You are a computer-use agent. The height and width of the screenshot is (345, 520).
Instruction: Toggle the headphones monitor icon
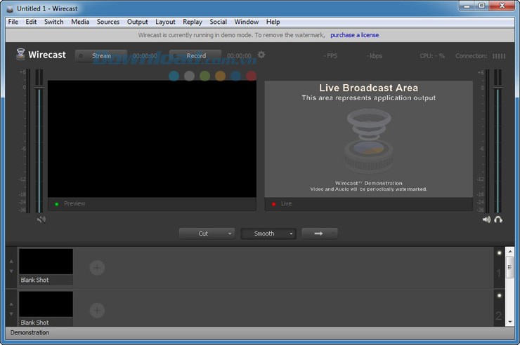(x=498, y=219)
